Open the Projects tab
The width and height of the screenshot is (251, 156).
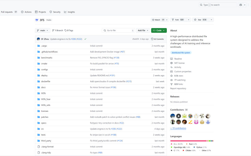point(41,12)
